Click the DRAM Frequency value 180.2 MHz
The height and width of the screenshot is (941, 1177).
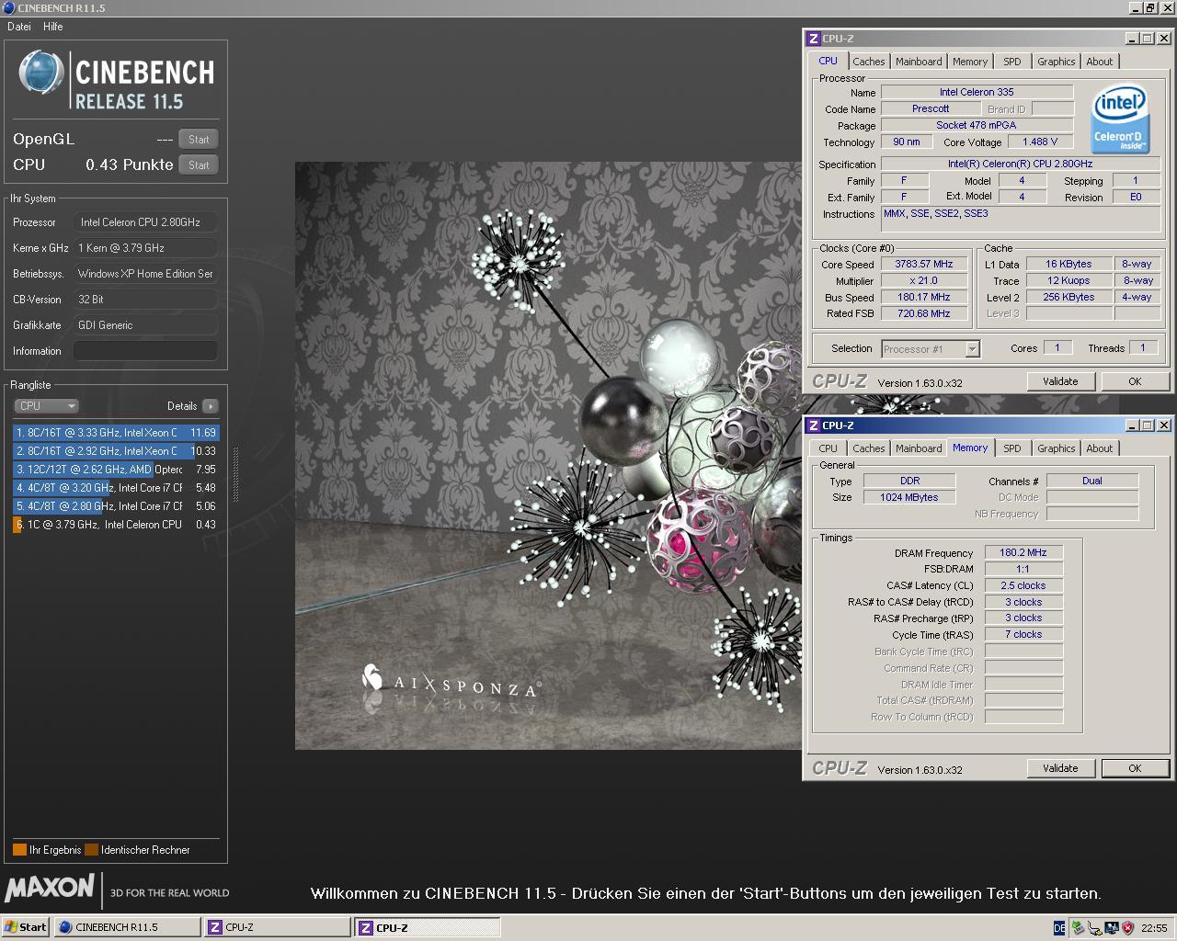[x=1023, y=553]
